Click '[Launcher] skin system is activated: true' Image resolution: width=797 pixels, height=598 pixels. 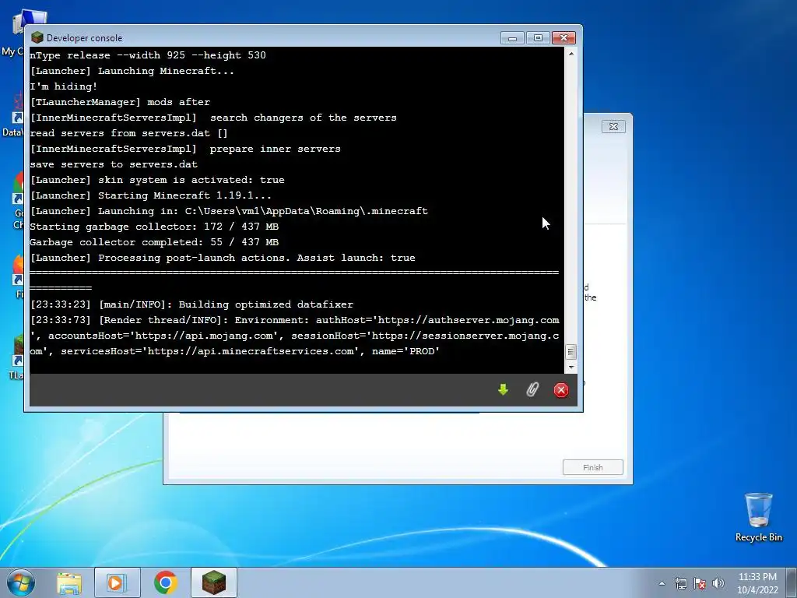click(x=157, y=180)
